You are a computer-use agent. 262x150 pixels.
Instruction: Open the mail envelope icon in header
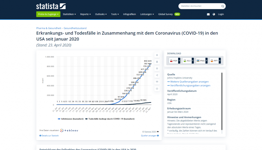(208, 14)
